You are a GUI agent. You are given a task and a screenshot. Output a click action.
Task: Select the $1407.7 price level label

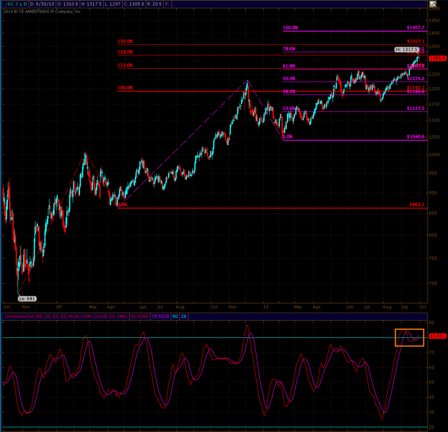[415, 28]
